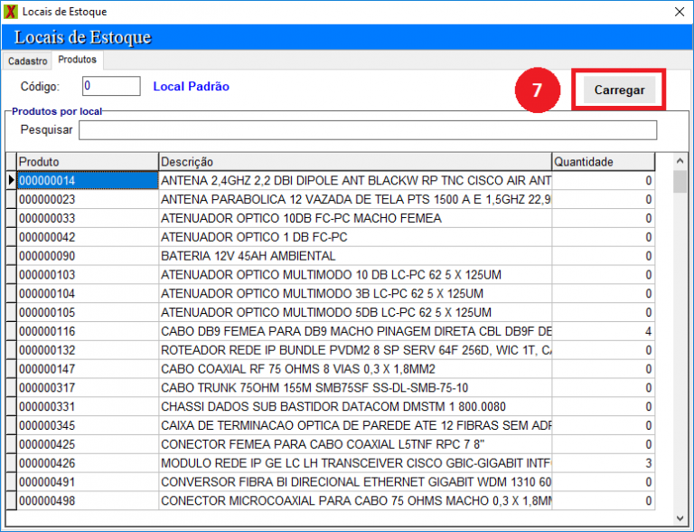Click the vertical scrollbar thumb
The image size is (694, 532).
click(680, 182)
